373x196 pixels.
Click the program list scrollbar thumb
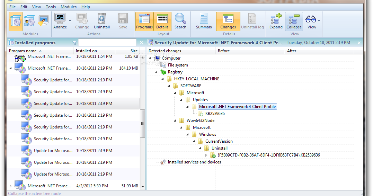click(142, 124)
